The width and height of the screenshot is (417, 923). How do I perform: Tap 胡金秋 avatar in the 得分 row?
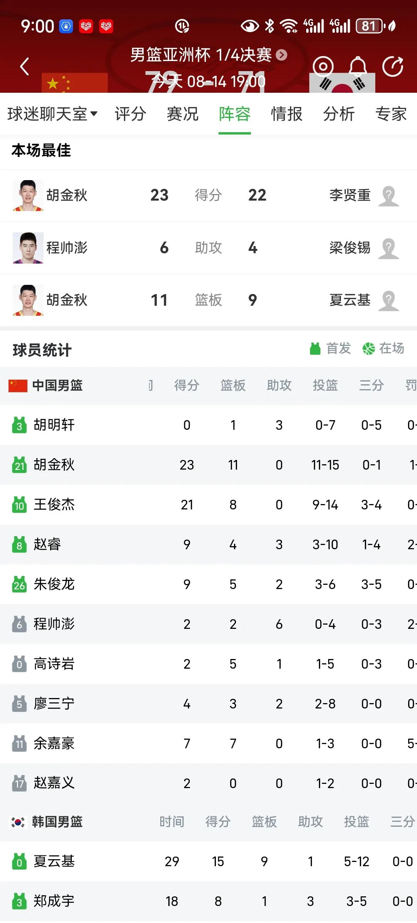pos(28,195)
